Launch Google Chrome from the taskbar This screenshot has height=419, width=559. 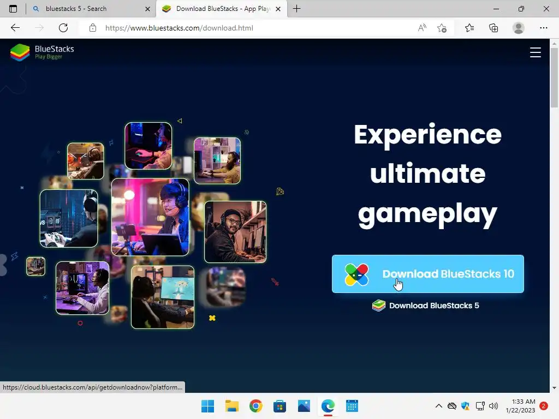(x=255, y=406)
